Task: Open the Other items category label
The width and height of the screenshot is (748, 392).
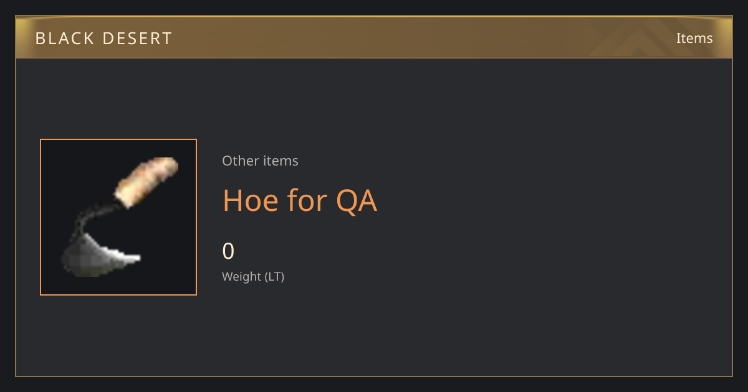Action: tap(260, 161)
